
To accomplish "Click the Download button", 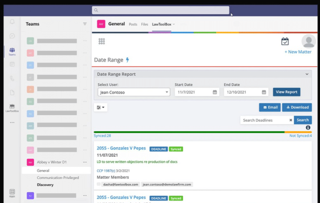I will pyautogui.click(x=297, y=107).
